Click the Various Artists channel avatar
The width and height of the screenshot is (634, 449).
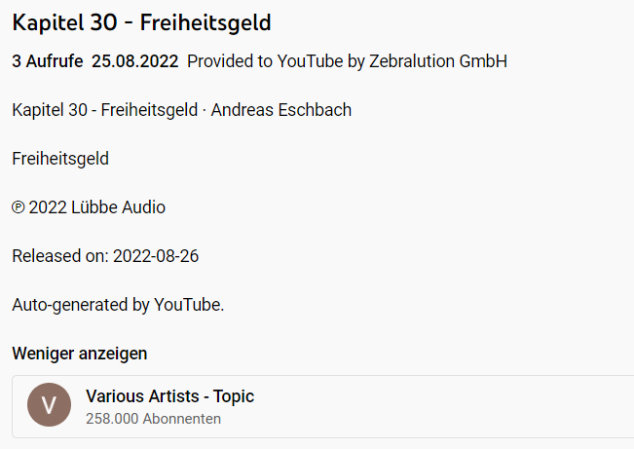(x=50, y=406)
